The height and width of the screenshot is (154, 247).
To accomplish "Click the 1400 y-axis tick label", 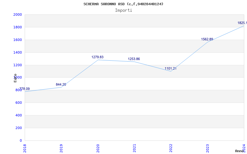I will tap(18, 52).
